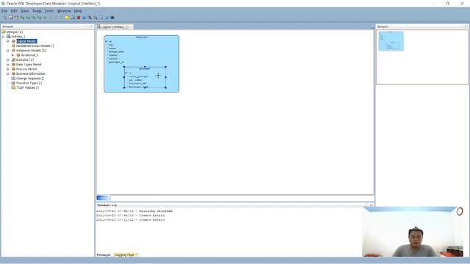Click the Zoom In magnifier icon
The image size is (470, 264).
[90, 18]
